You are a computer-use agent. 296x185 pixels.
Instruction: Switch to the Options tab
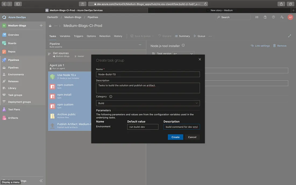(91, 36)
